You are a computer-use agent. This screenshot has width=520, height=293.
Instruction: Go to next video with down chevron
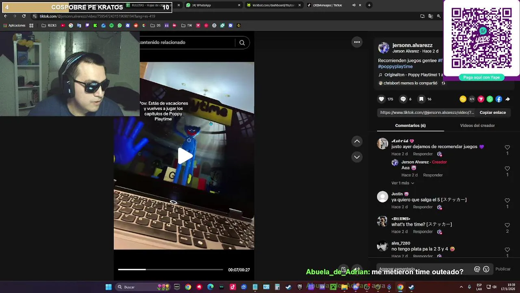357,157
